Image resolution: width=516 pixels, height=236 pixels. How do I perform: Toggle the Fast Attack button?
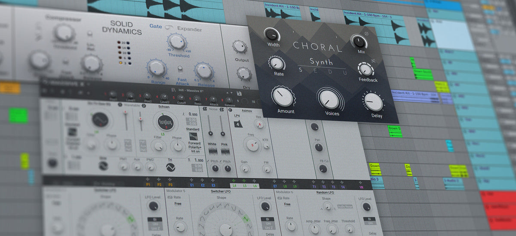[x=181, y=69]
